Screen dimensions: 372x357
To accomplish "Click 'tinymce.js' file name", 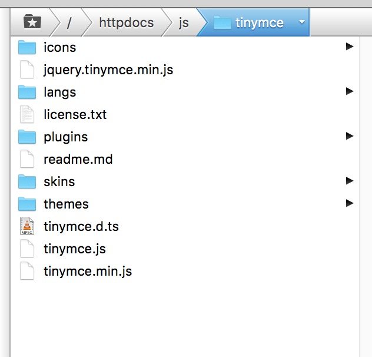I will [75, 249].
